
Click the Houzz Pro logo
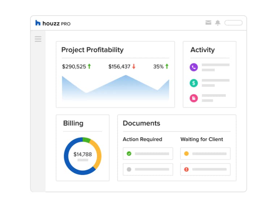point(53,23)
